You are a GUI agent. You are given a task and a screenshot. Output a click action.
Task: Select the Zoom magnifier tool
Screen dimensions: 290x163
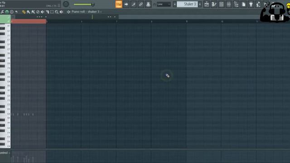[x=57, y=12]
